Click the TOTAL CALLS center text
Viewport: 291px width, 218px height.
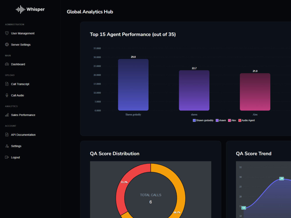tap(150, 195)
